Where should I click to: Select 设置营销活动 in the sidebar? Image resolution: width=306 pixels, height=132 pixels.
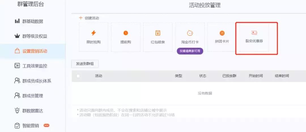pos(35,51)
